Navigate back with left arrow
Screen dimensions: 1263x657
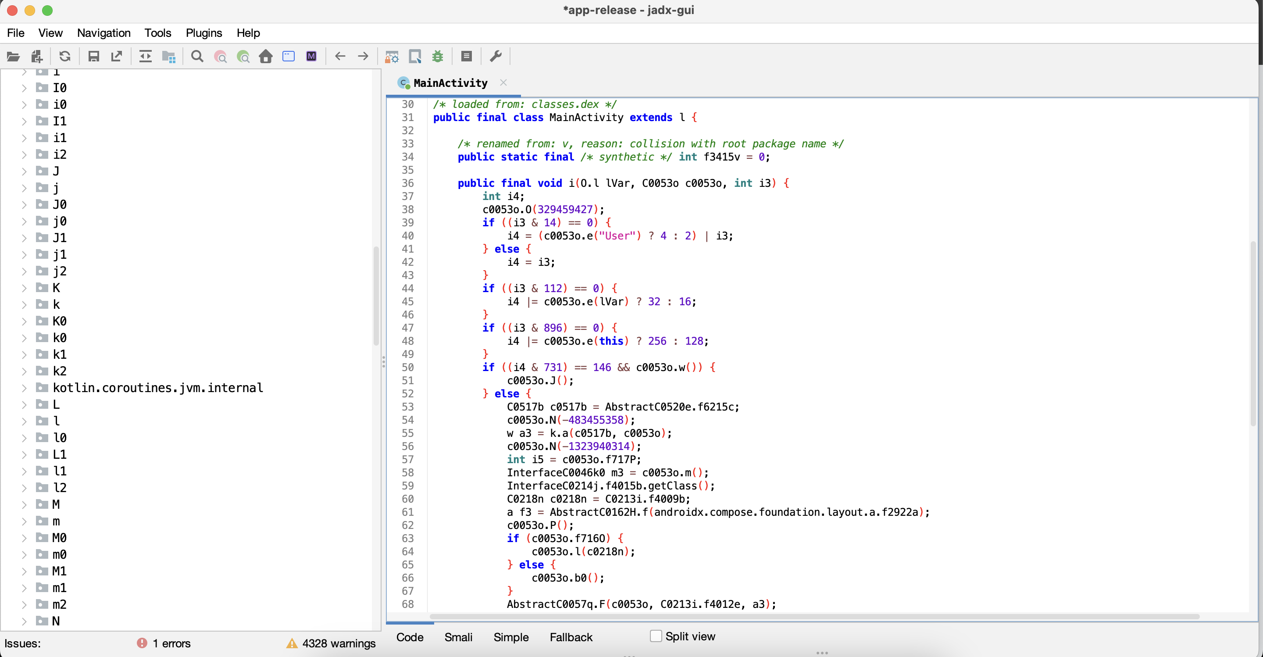[340, 57]
